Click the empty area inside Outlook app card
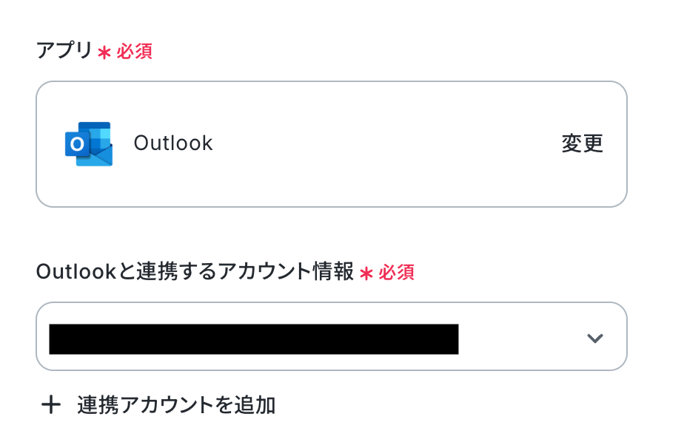The width and height of the screenshot is (684, 442). point(385,143)
